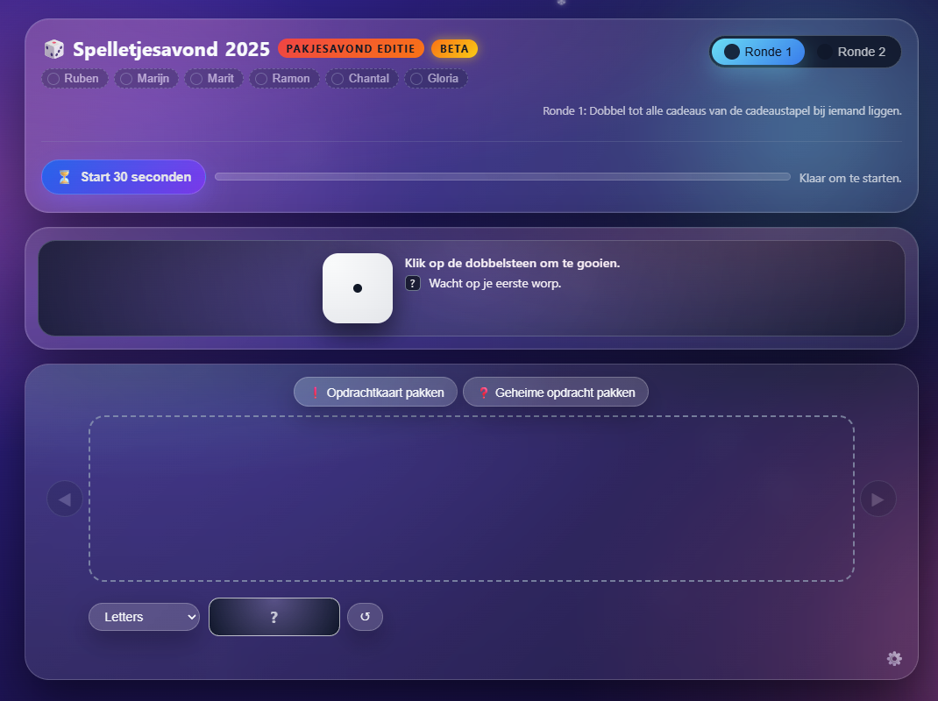Go to next card with right arrow
This screenshot has height=701, width=938.
878,499
